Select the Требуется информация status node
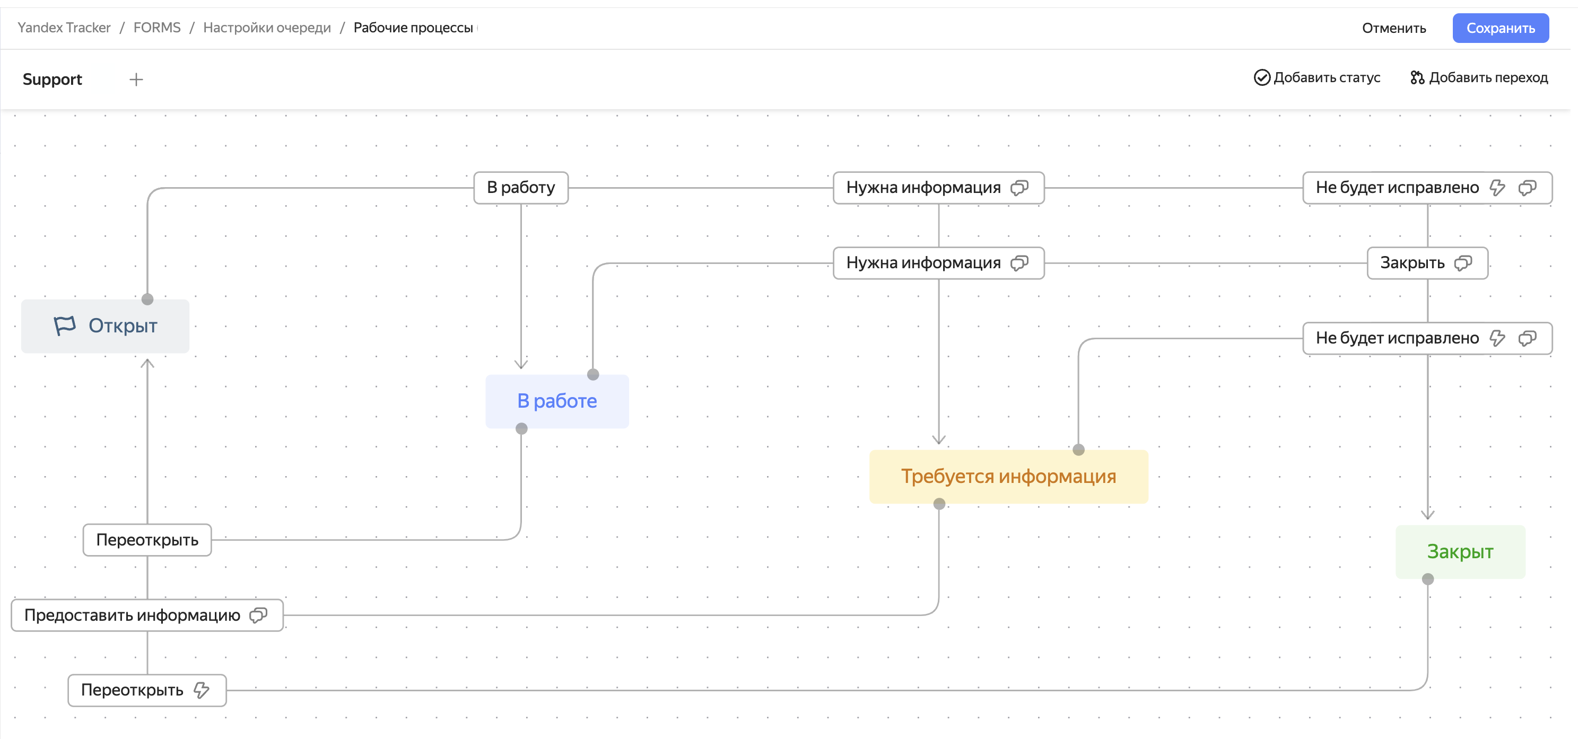 point(1008,477)
